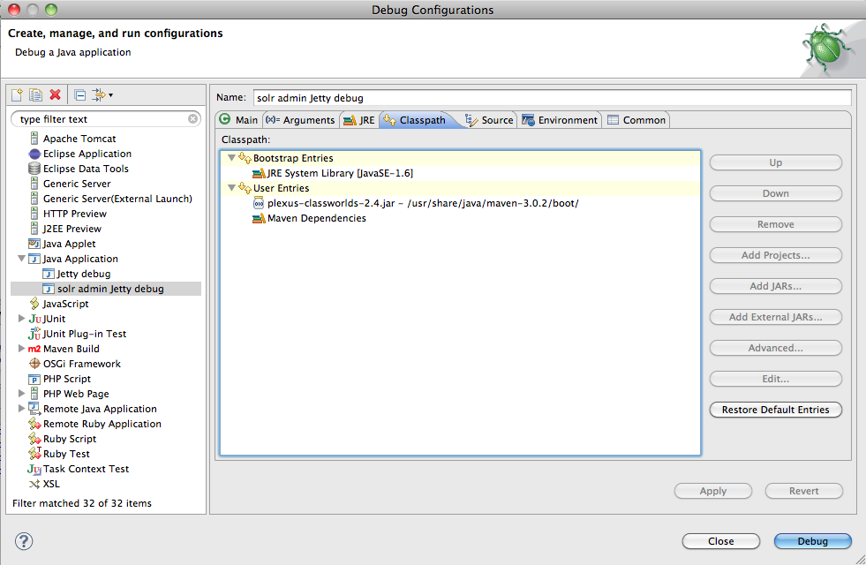Viewport: 866px width, 565px height.
Task: Expand the Maven Build tree node
Action: pyautogui.click(x=21, y=349)
